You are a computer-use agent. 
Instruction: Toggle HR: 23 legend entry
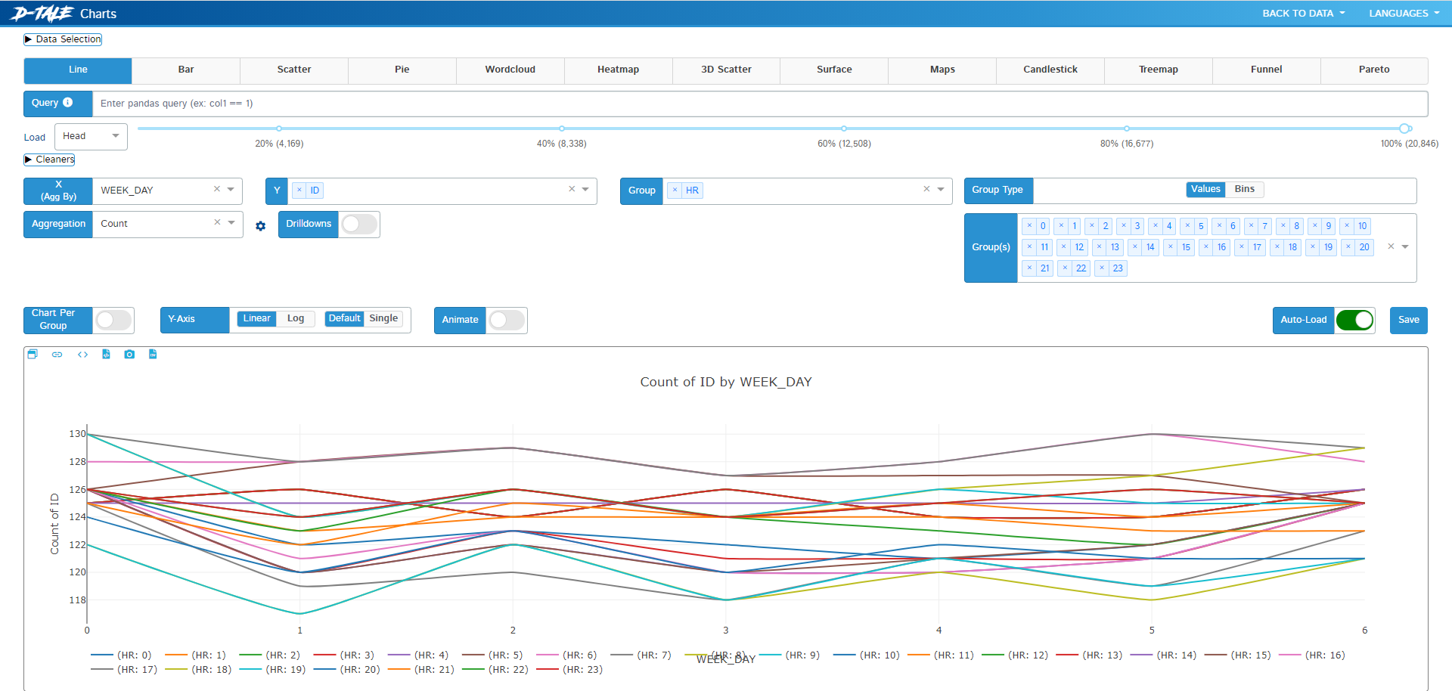point(570,670)
